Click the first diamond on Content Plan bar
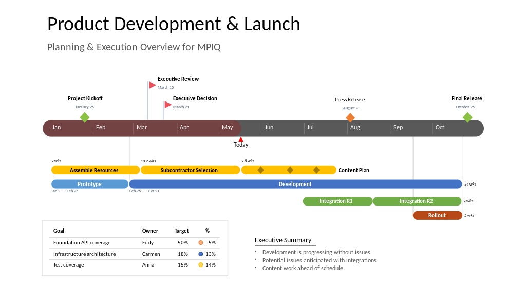526x287 pixels. pos(260,170)
